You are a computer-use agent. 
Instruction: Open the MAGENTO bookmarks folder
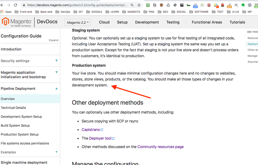pyautogui.click(x=131, y=12)
